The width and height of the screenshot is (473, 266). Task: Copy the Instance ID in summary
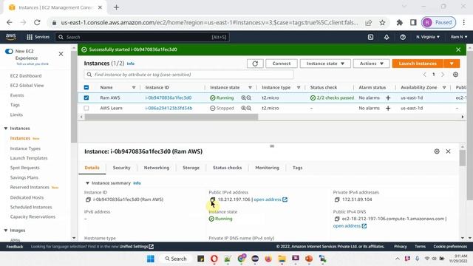point(88,199)
